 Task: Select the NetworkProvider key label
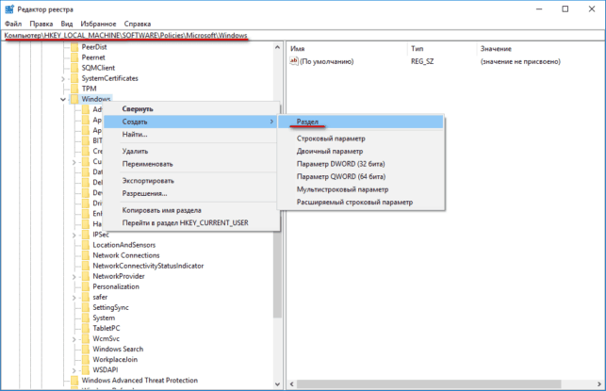point(119,276)
